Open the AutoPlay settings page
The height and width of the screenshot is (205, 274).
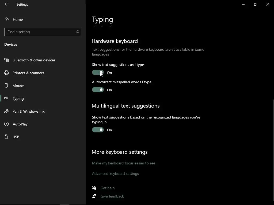(20, 124)
